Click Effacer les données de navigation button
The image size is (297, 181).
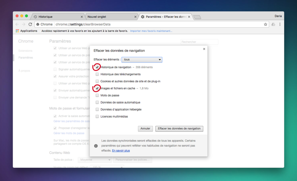tap(179, 129)
